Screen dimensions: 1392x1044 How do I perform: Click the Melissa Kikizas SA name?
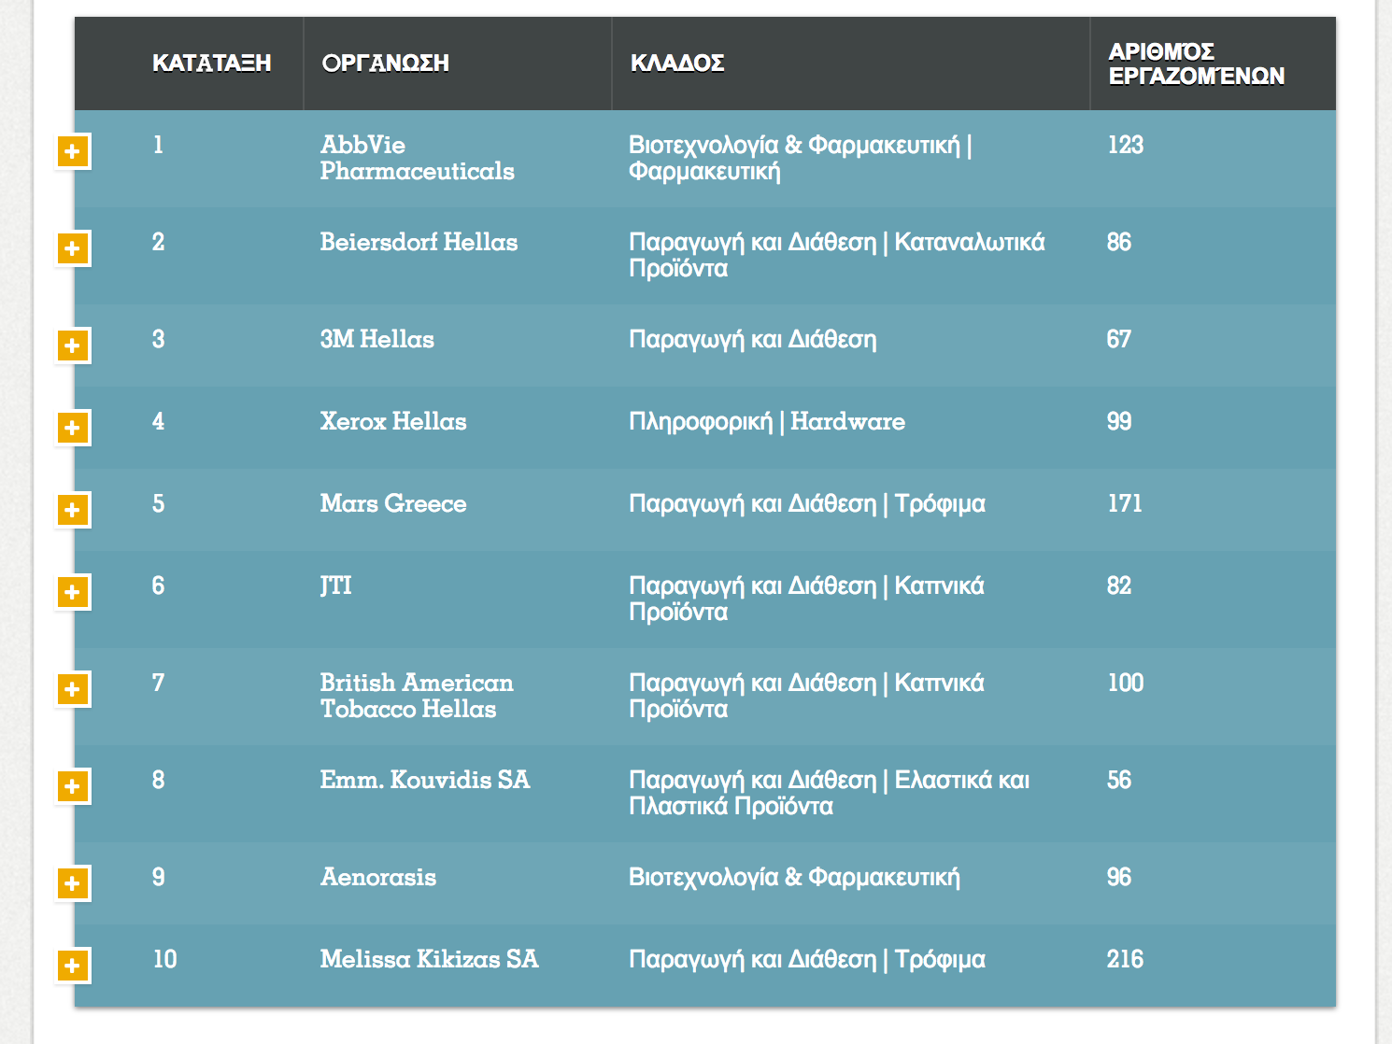tap(429, 959)
